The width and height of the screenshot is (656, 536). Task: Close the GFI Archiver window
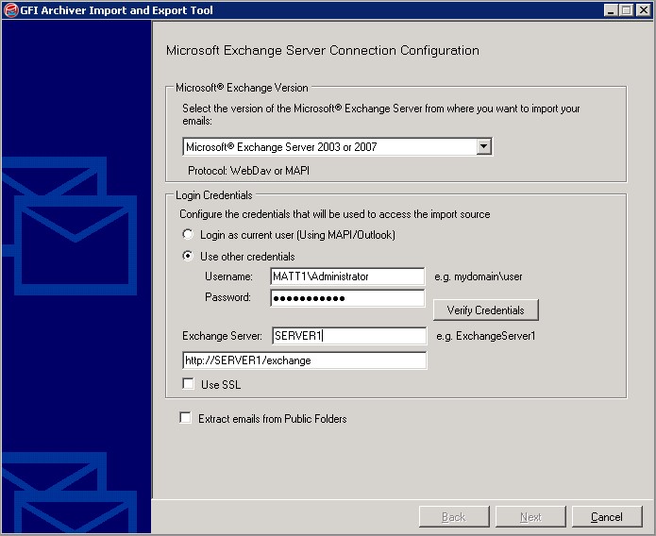tap(643, 10)
